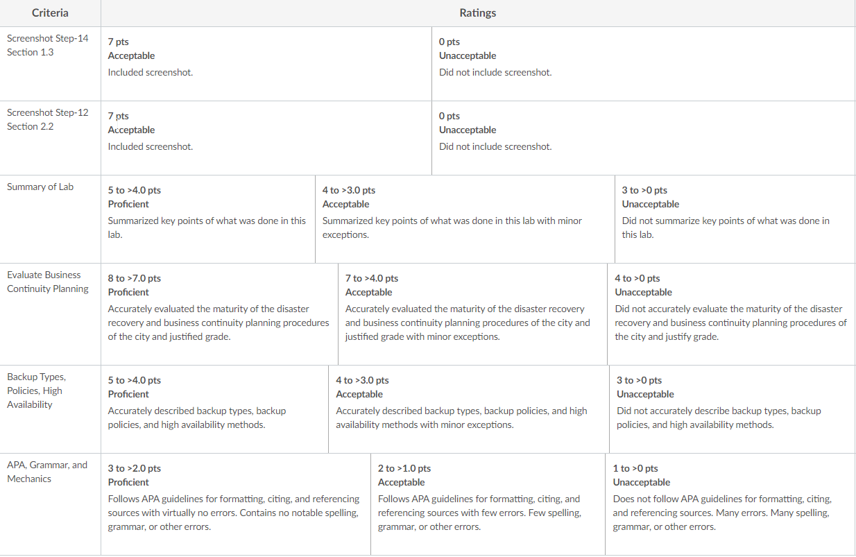Choose 0 pts Unacceptable for Step-14 screenshot

pyautogui.click(x=643, y=64)
